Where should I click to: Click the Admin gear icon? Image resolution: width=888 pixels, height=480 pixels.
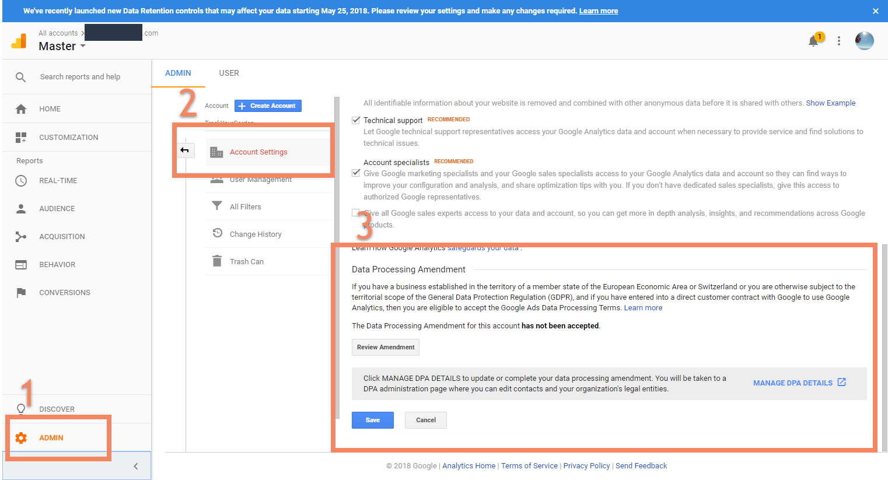tap(21, 438)
